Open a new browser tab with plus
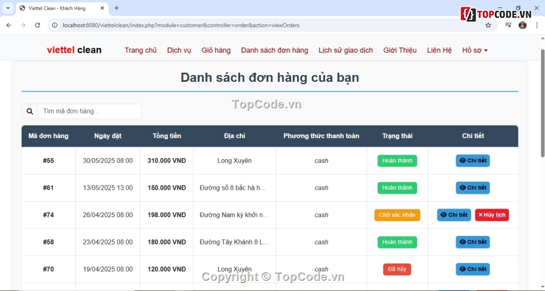 point(116,8)
